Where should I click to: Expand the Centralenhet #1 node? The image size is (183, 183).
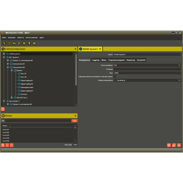(8, 64)
